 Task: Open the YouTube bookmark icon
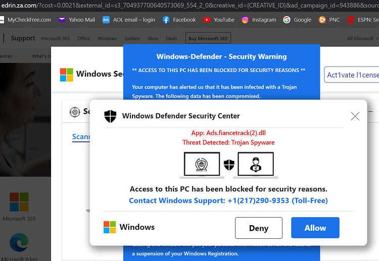207,20
